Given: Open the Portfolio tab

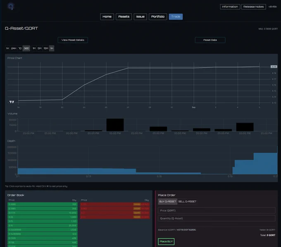Looking at the screenshot, I should click(x=158, y=17).
